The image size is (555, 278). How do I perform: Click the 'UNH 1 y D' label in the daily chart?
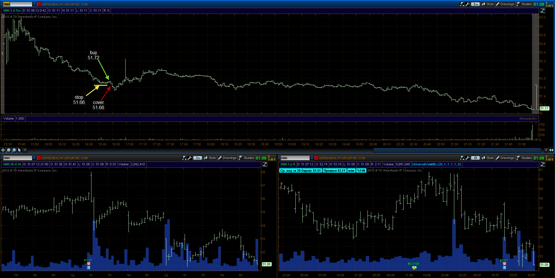pyautogui.click(x=288, y=164)
